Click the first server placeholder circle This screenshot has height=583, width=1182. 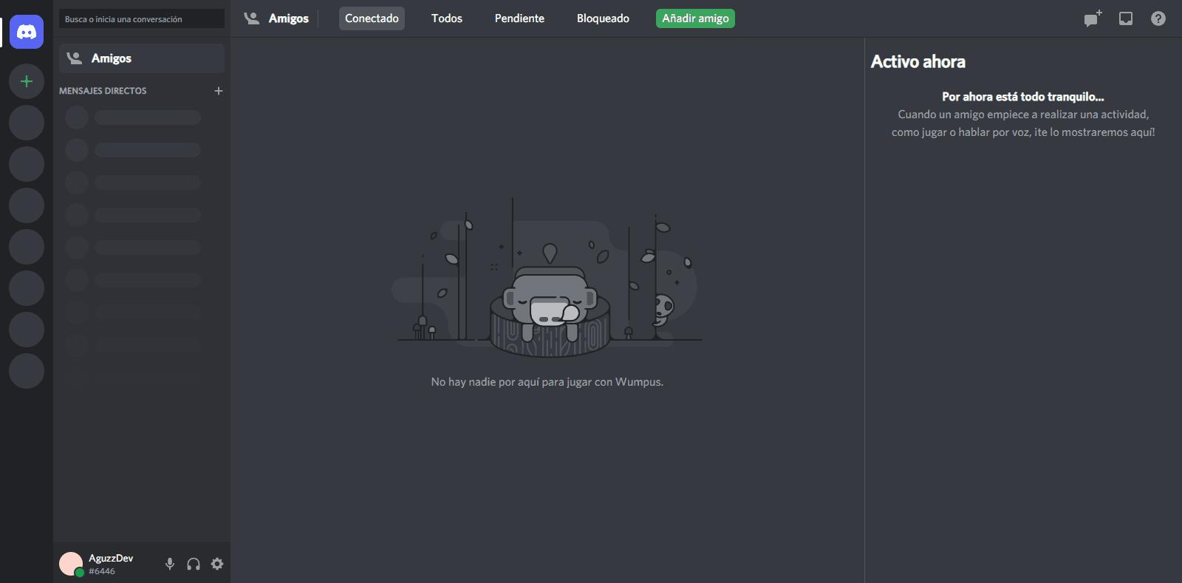(27, 123)
